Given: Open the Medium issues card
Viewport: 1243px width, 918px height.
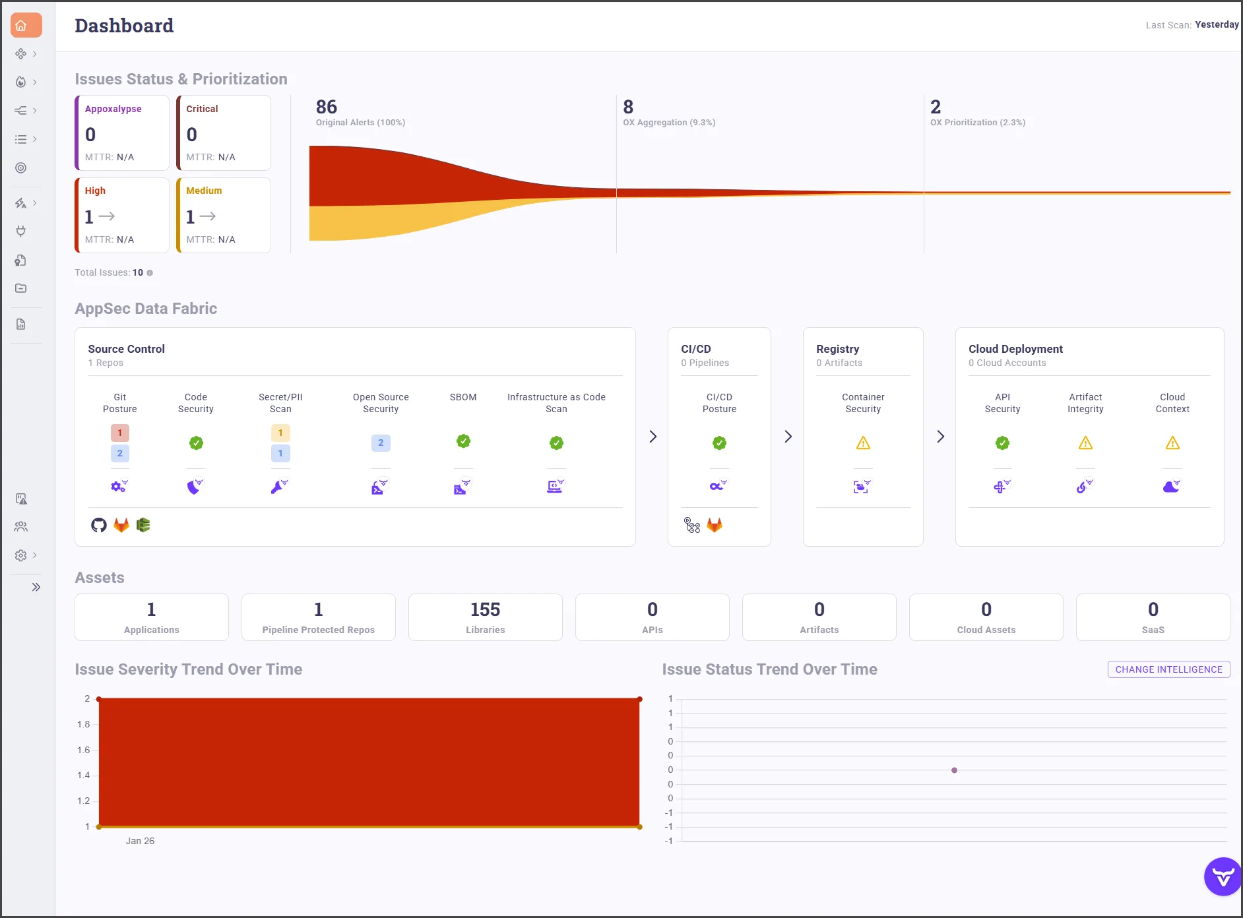Looking at the screenshot, I should click(224, 215).
